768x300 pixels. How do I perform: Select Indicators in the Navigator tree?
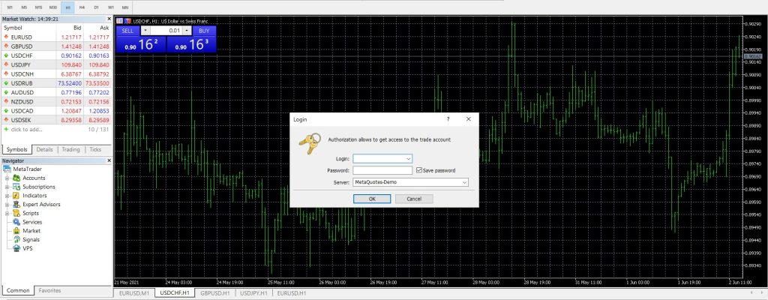(x=34, y=196)
